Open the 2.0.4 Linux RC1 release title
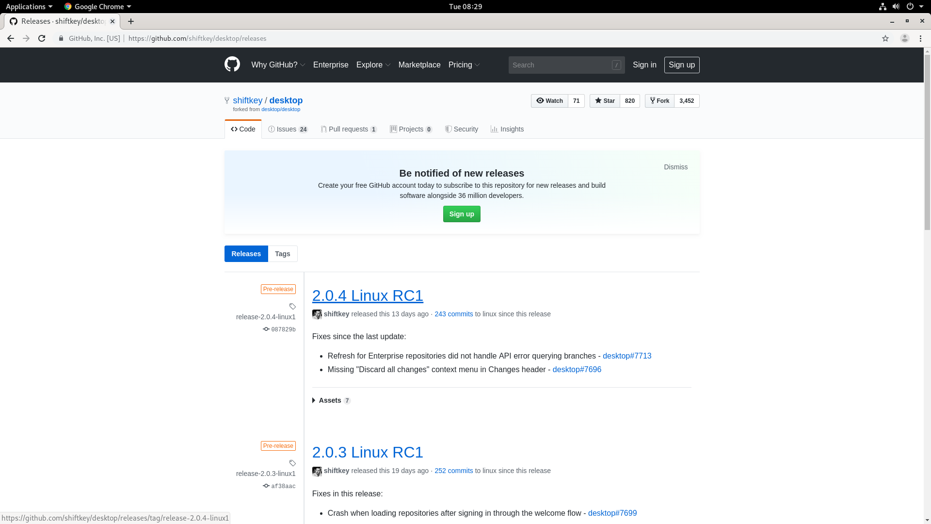The height and width of the screenshot is (524, 931). coord(368,295)
